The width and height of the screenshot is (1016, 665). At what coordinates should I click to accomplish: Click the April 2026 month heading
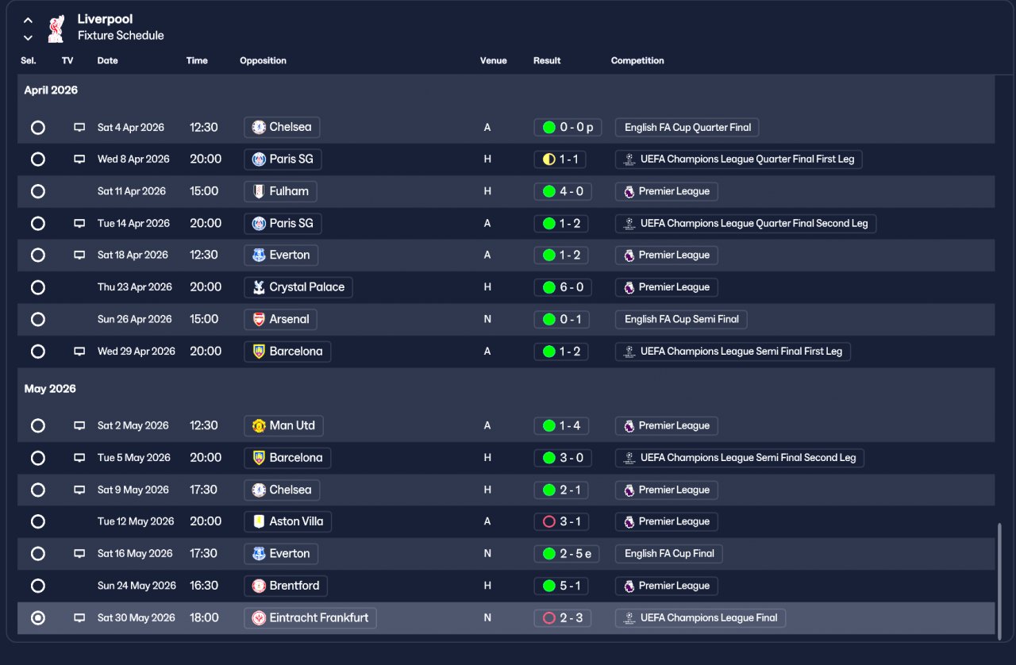pyautogui.click(x=51, y=90)
